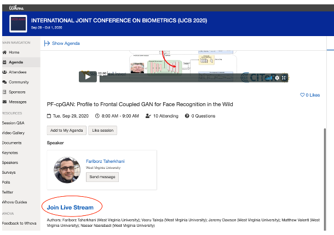Image resolution: width=334 pixels, height=235 pixels.
Task: Click Add to My Agenda button
Action: pyautogui.click(x=66, y=131)
